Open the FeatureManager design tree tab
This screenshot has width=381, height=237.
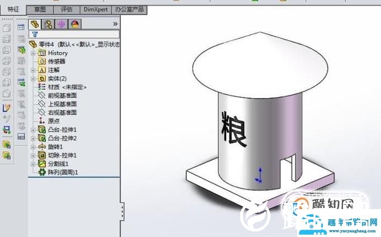click(35, 24)
